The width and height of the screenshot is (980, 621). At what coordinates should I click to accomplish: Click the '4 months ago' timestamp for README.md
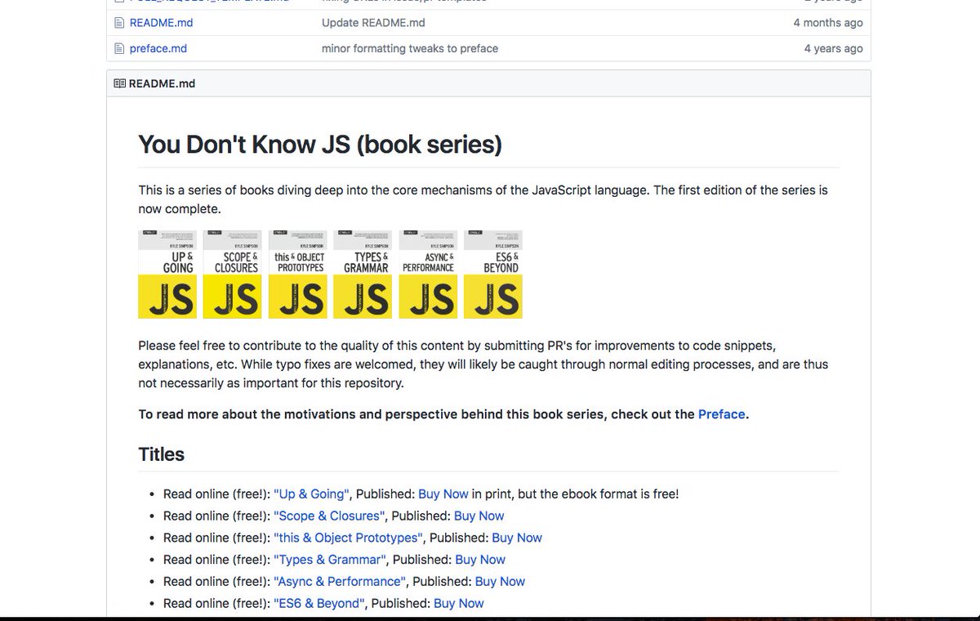[828, 23]
